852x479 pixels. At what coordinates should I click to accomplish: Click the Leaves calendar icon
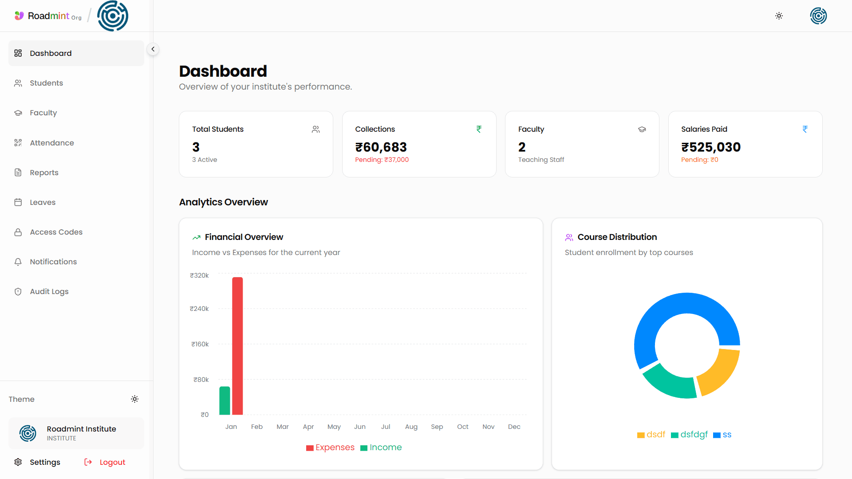(x=18, y=202)
